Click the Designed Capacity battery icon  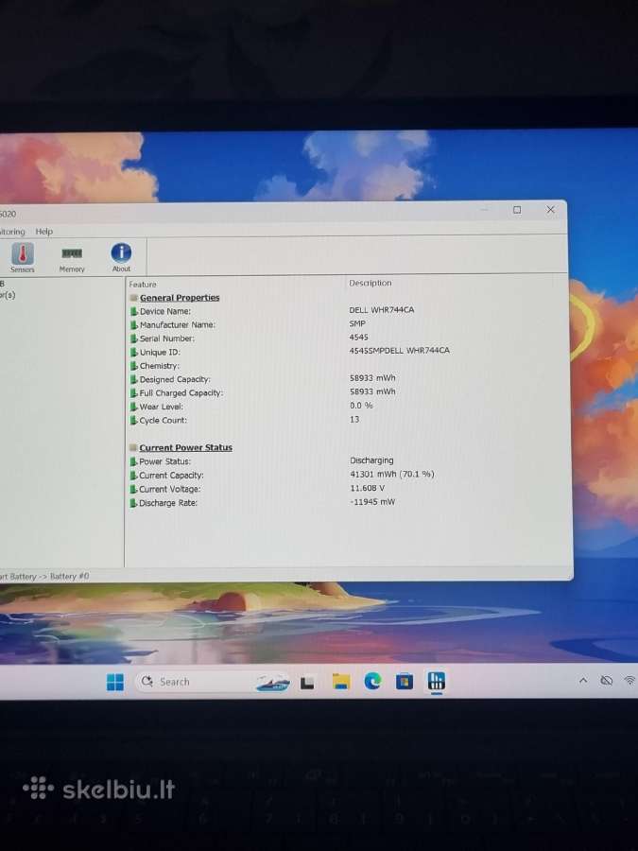pos(133,379)
